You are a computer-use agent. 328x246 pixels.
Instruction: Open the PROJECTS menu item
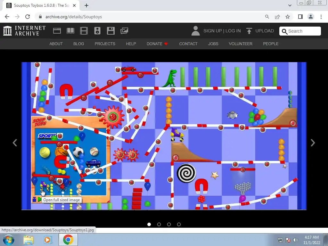[105, 44]
